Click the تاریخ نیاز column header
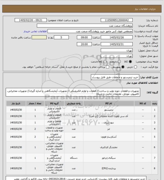Viewport: 164px width, 180px height. coord(16,103)
